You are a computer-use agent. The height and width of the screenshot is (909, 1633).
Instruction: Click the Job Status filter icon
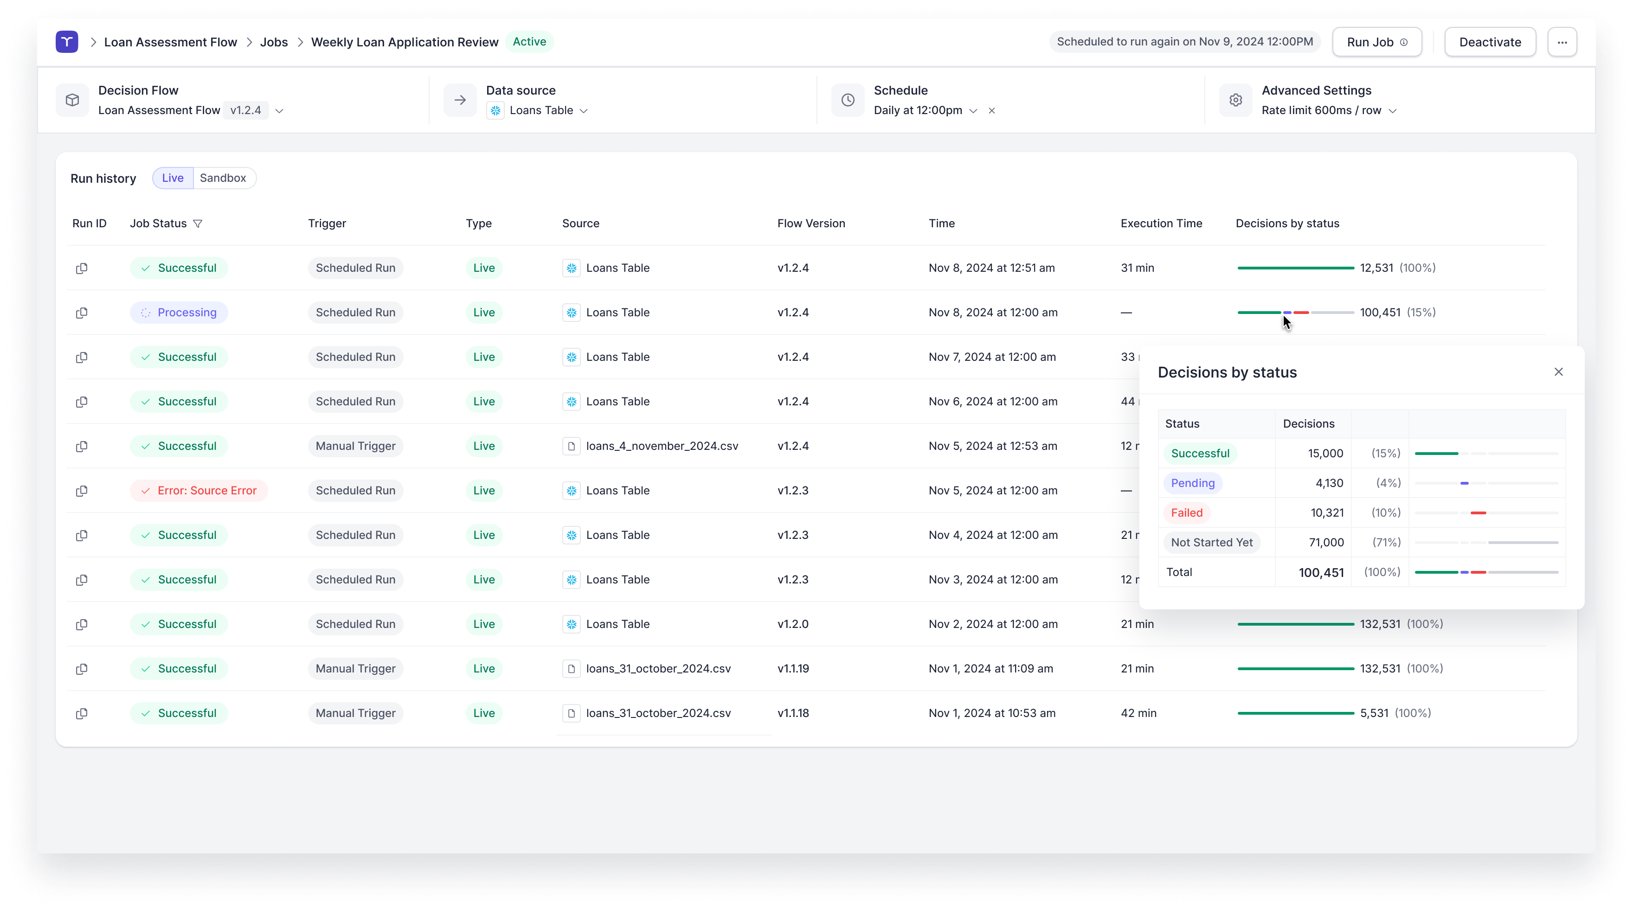coord(198,224)
